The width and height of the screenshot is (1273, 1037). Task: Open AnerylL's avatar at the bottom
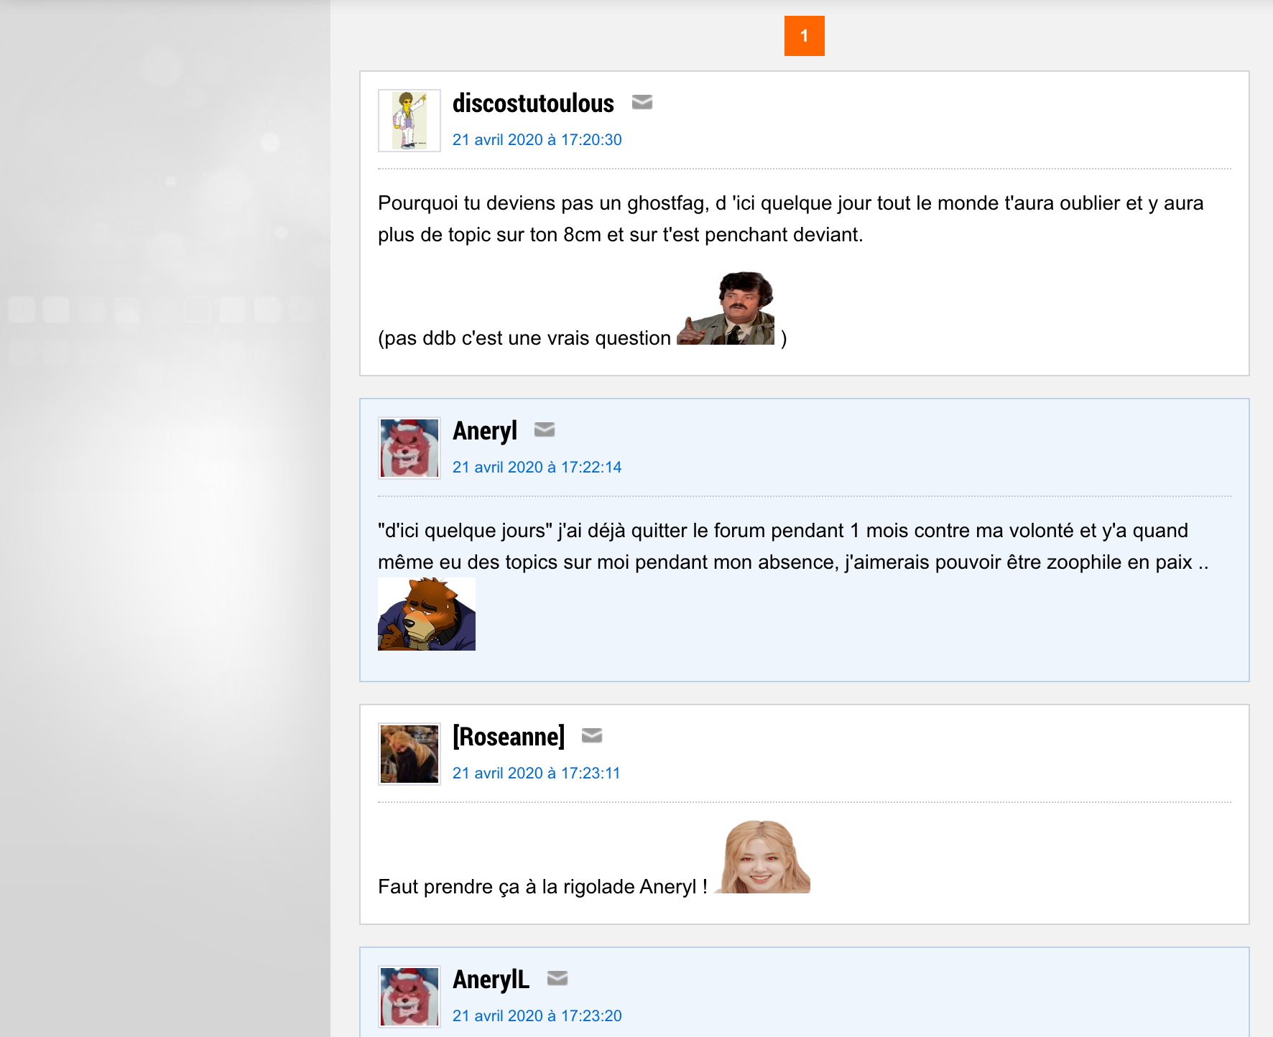[409, 997]
